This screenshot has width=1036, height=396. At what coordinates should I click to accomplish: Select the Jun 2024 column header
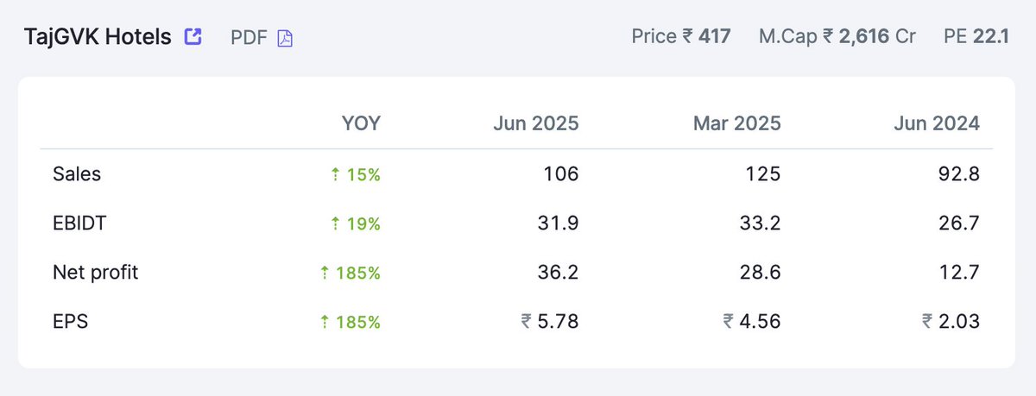click(x=937, y=123)
